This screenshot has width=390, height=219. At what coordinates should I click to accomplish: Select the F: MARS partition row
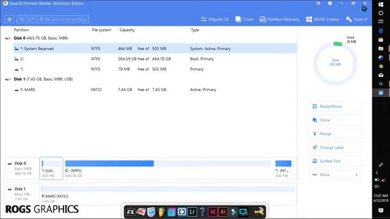155,89
